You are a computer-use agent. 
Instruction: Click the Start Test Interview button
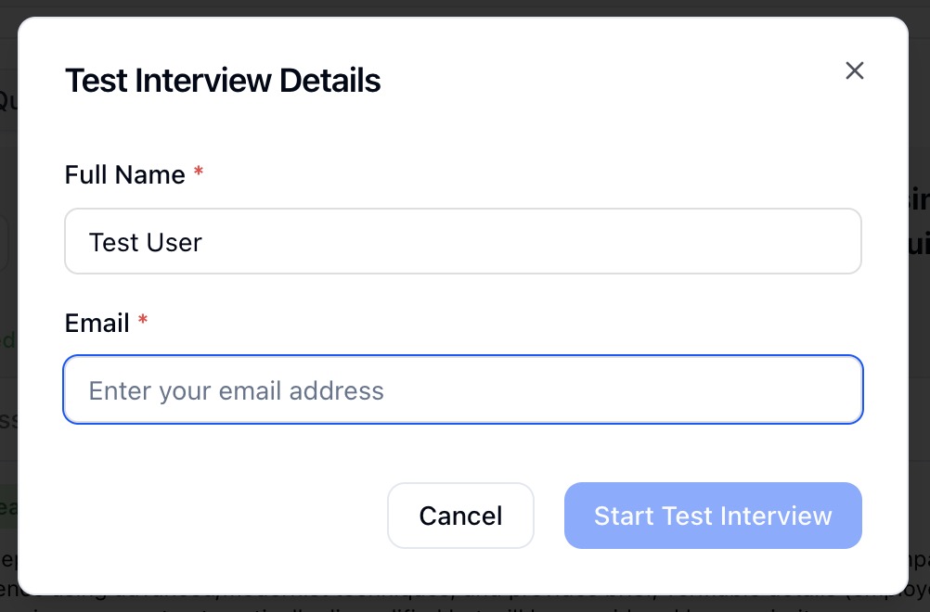coord(713,516)
